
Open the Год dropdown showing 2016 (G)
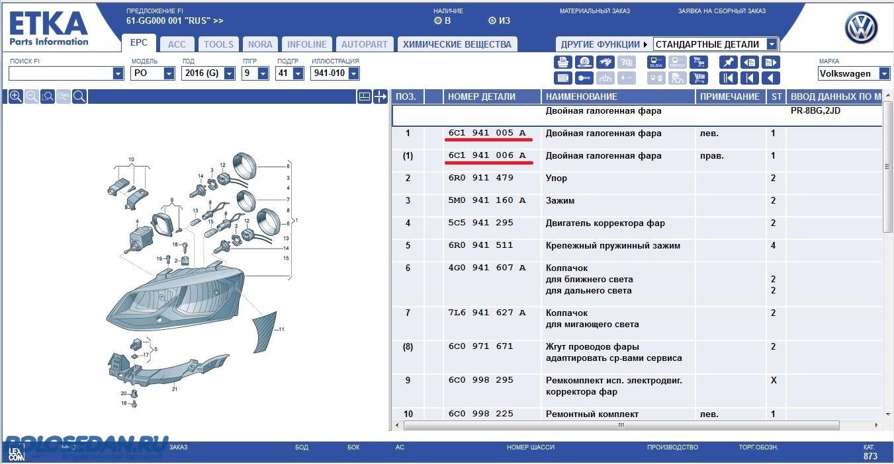coord(229,73)
